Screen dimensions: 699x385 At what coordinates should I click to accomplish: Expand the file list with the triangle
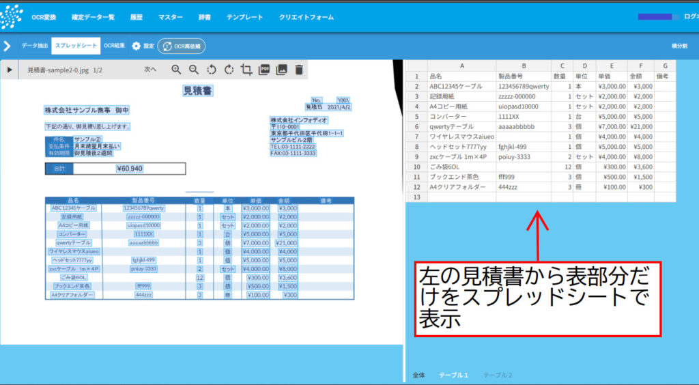click(x=10, y=70)
